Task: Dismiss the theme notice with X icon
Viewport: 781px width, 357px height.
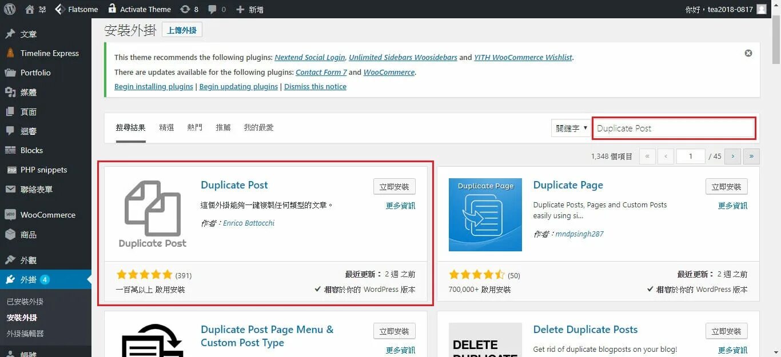Action: tap(748, 53)
